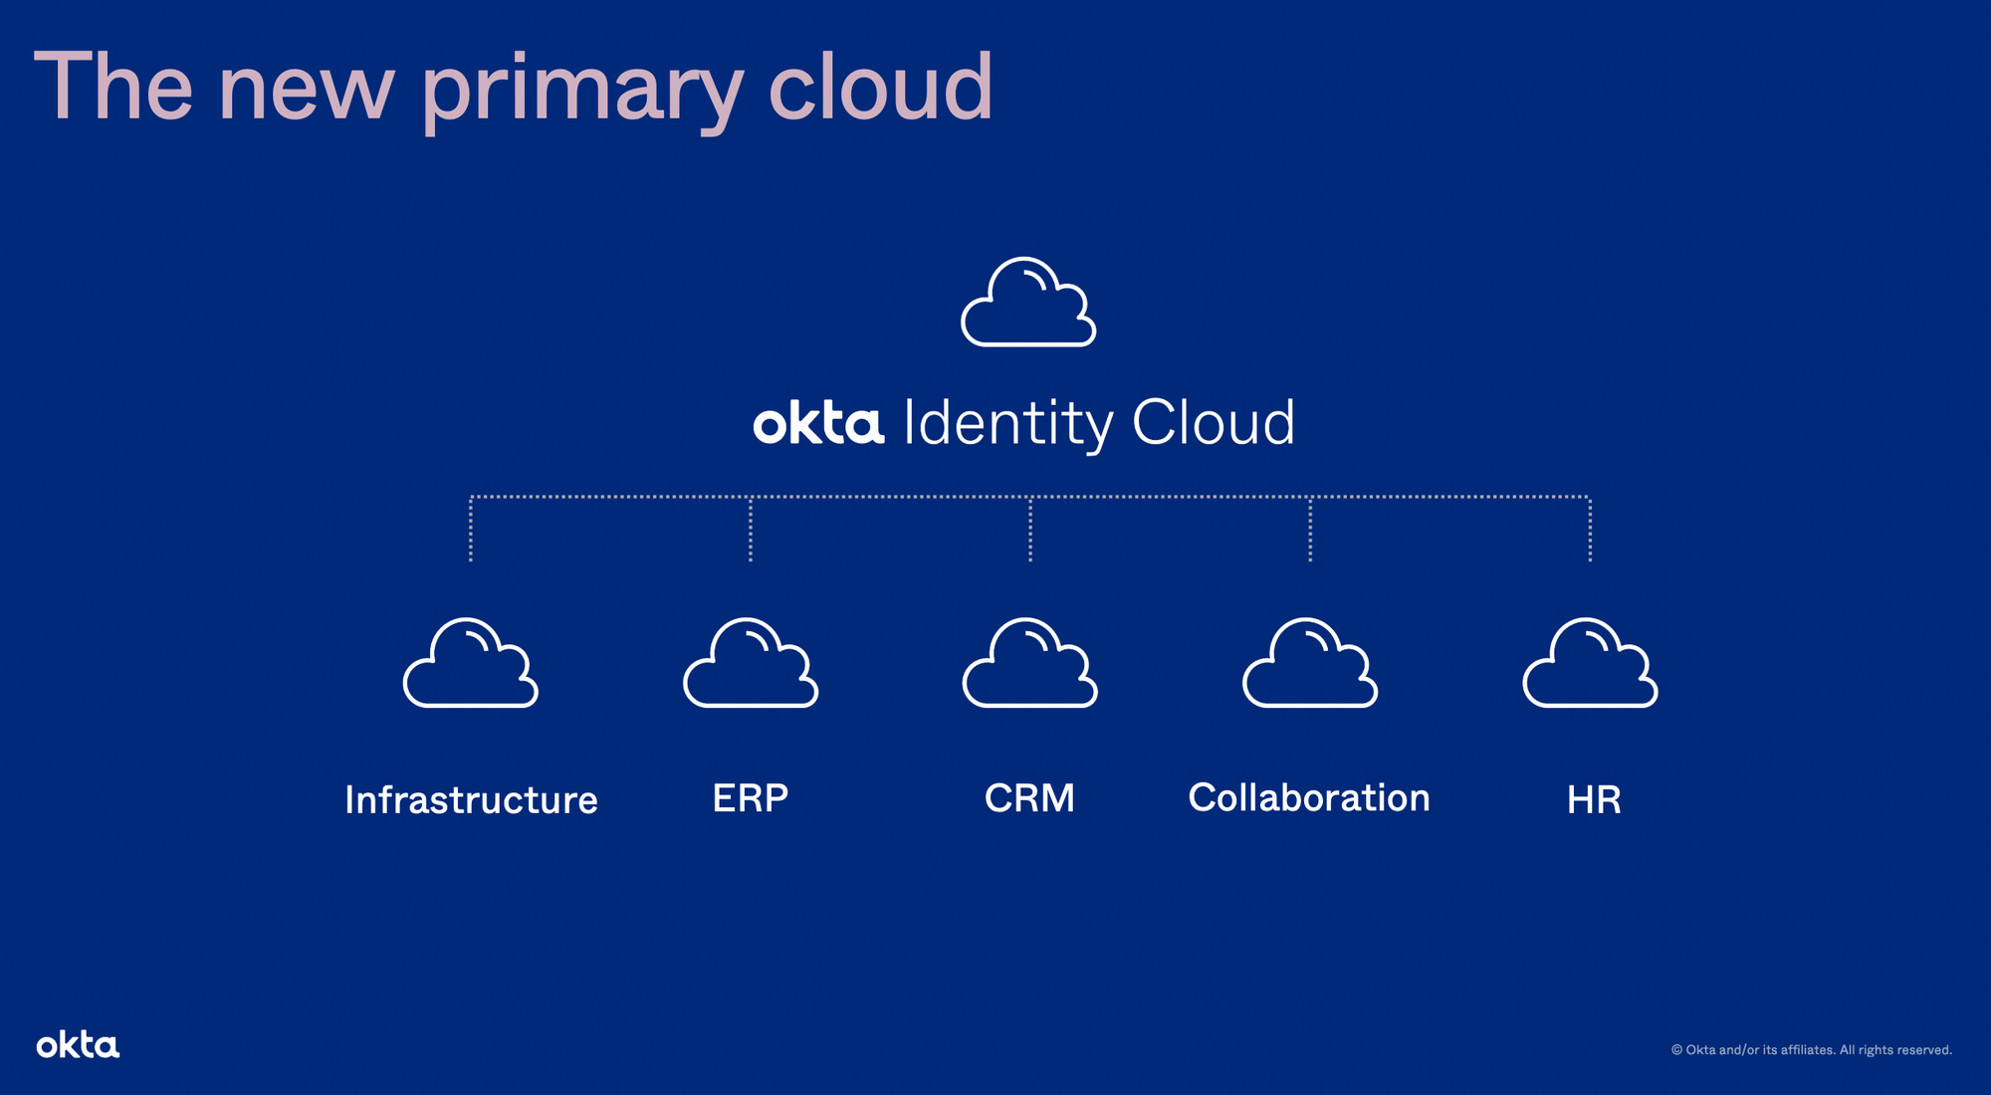Select the HR label
Screen dimensions: 1991x1095
coord(1593,800)
